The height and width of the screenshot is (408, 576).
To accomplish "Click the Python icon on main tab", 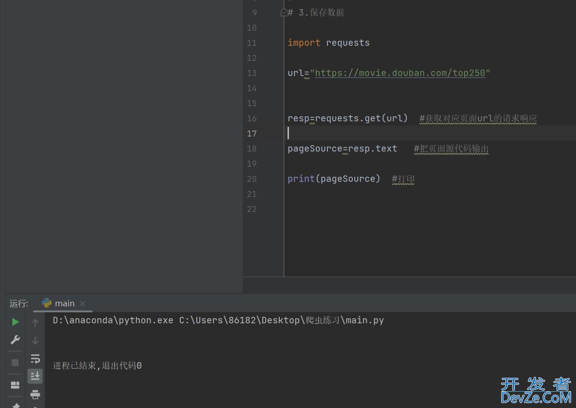I will 47,303.
